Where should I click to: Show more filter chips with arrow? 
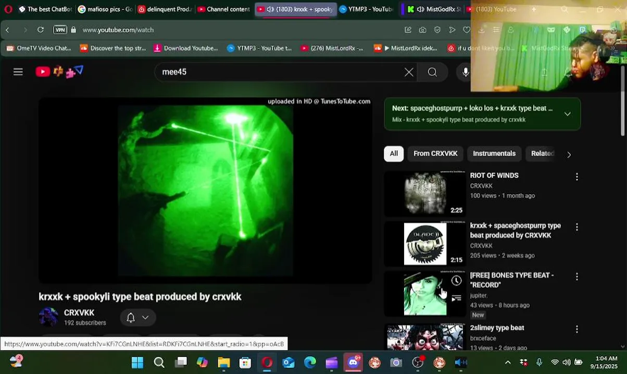pos(569,154)
